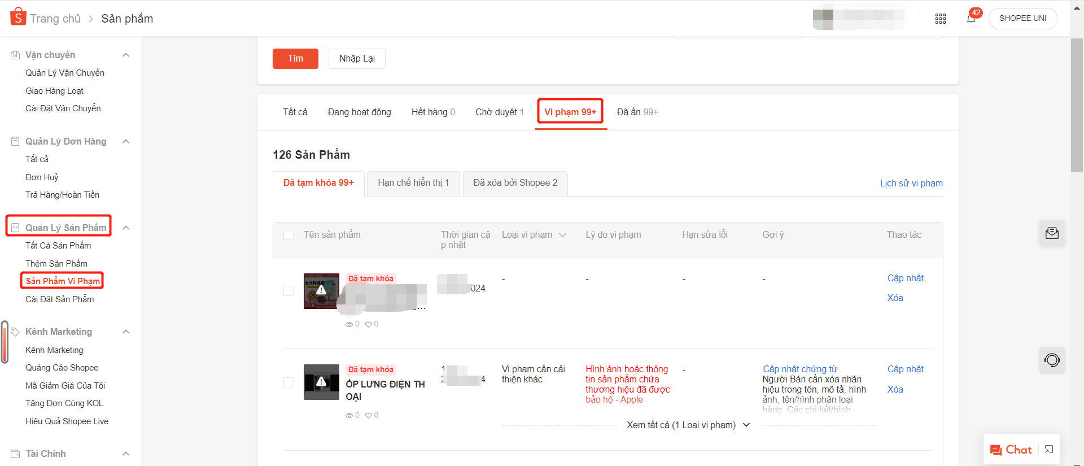Expand Xem tất cả (1 Loại vi phạm)
The width and height of the screenshot is (1084, 466).
click(x=688, y=425)
